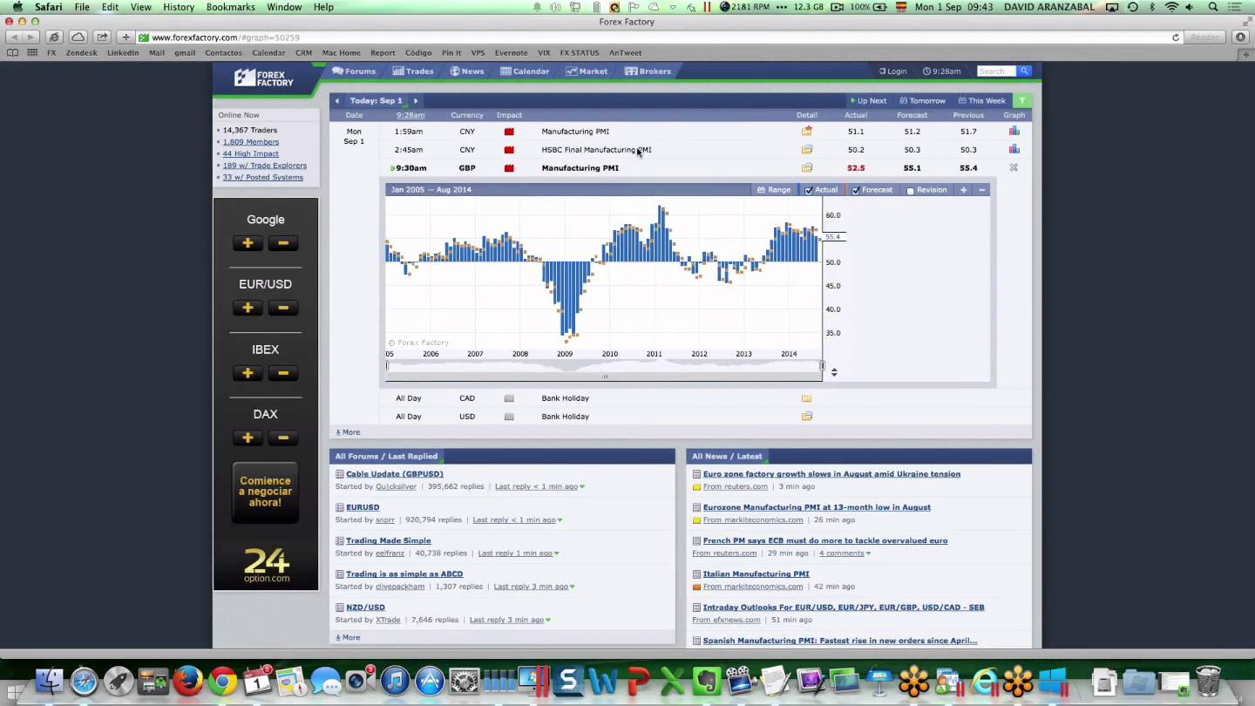Enable the Revision checkbox on graph
This screenshot has height=706, width=1255.
coord(910,191)
